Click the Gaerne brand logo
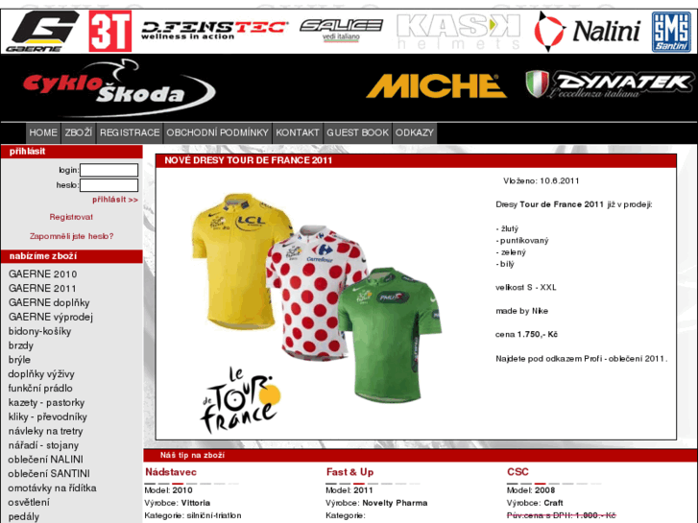 42,31
